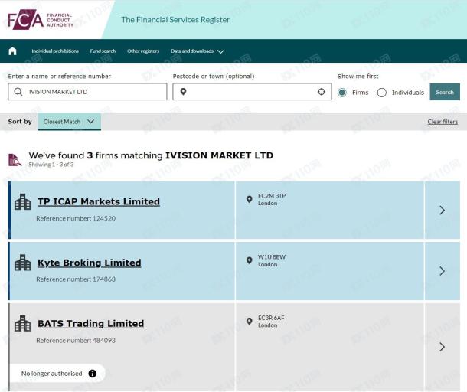Click Reference number: 124520 text
Screen dimensions: 467x392
[x=76, y=218]
